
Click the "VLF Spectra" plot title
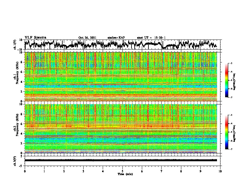(x=35, y=38)
